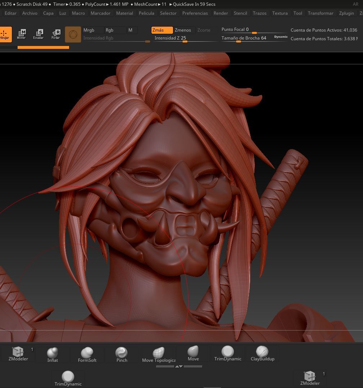The width and height of the screenshot is (363, 388).
Task: Open the Selector menu
Action: (168, 13)
